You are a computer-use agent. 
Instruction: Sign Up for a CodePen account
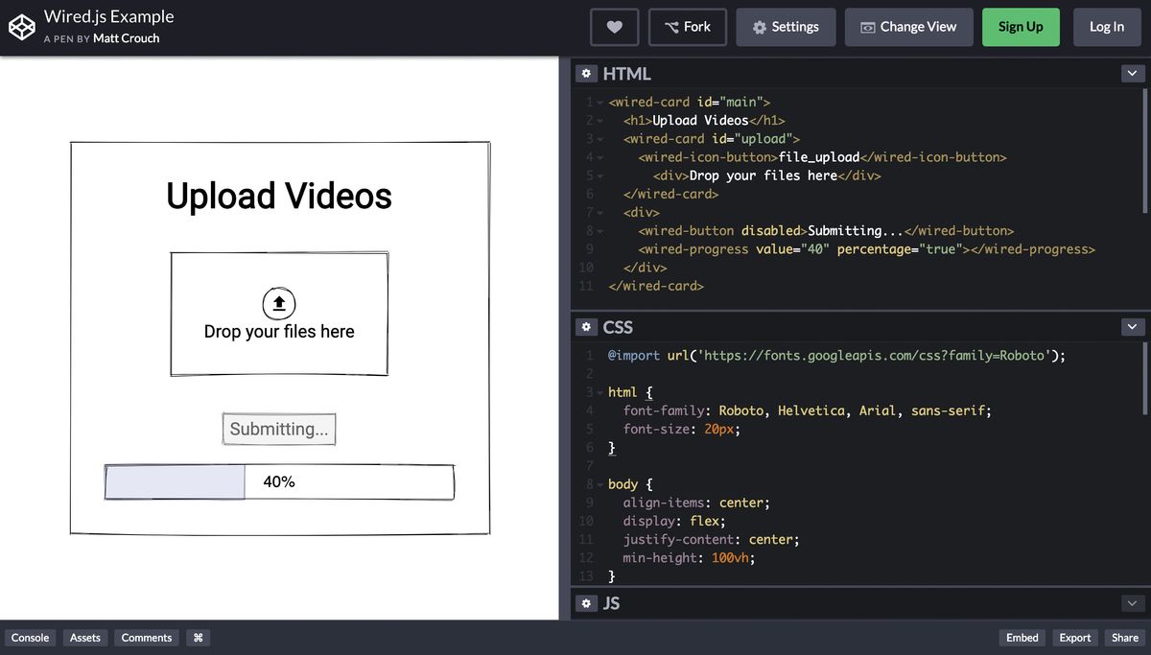tap(1021, 27)
